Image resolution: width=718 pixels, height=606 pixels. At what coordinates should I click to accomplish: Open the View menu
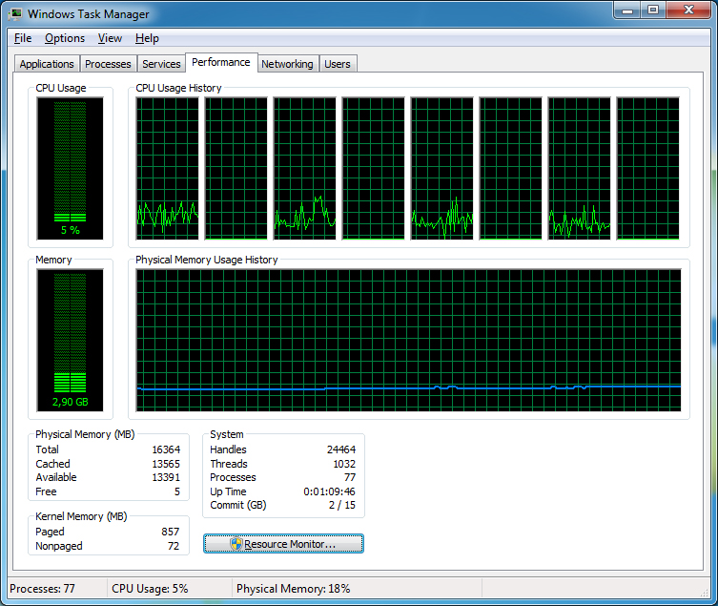110,38
